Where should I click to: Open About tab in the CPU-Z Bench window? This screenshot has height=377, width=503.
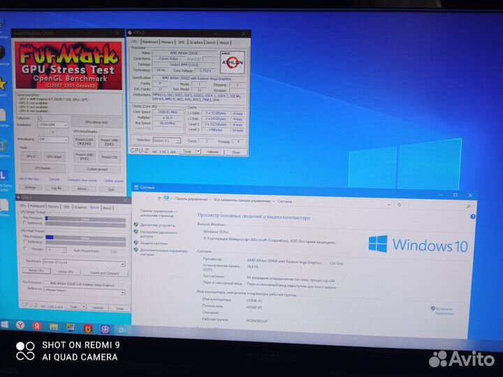click(107, 208)
